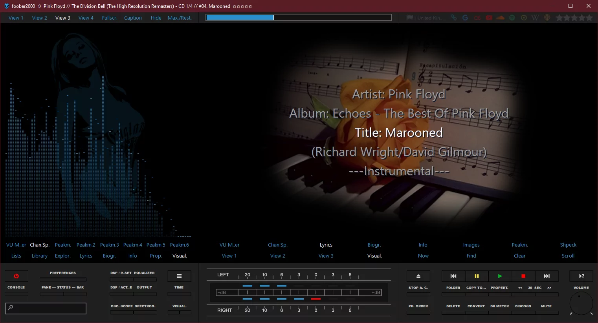Click the red power icon button
Viewport: 598px width, 323px height.
point(16,276)
